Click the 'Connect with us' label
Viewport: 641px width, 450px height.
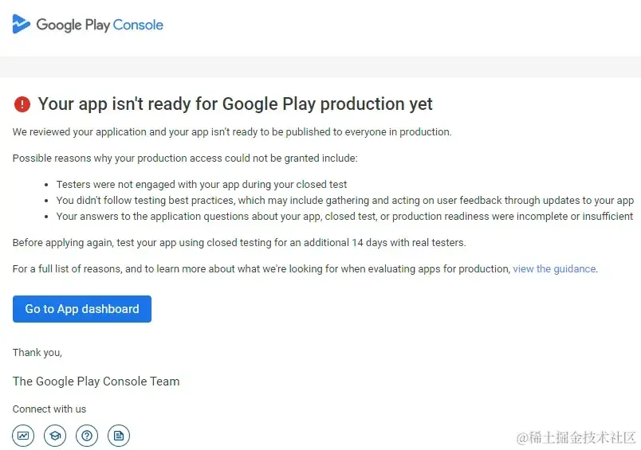click(49, 409)
